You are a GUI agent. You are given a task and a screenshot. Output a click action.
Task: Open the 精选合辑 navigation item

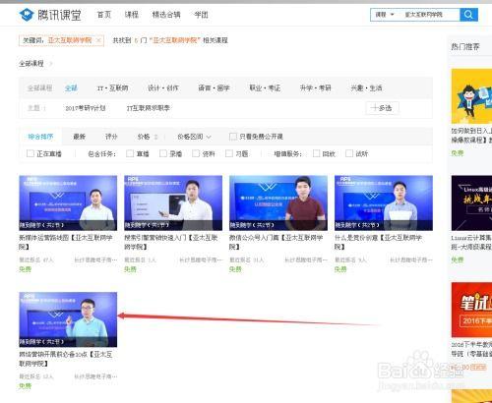coord(166,15)
